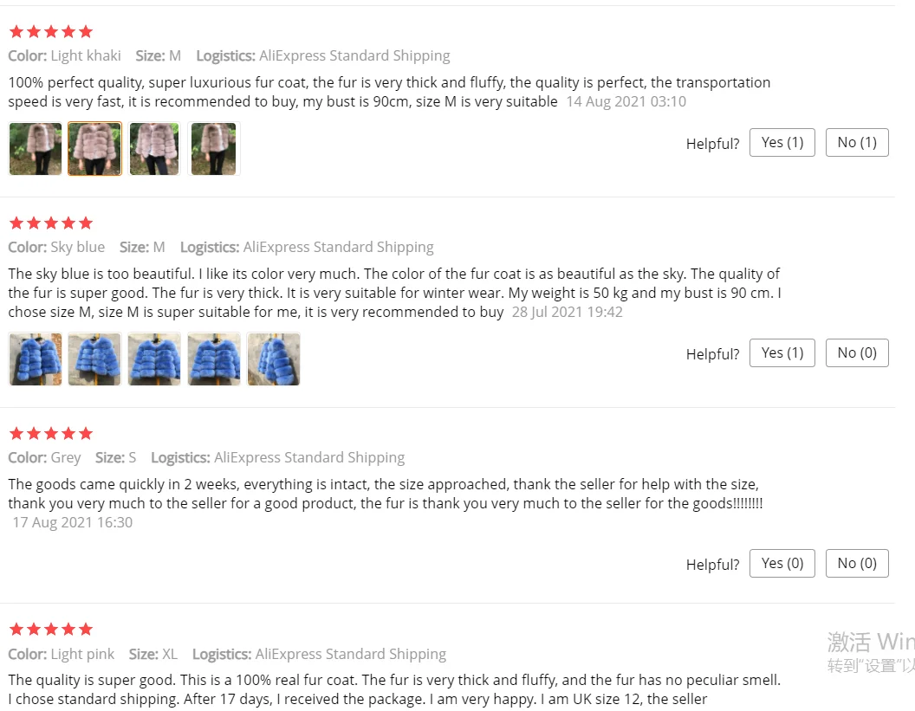
Task: Click star rating of Light pink review
Action: click(51, 630)
